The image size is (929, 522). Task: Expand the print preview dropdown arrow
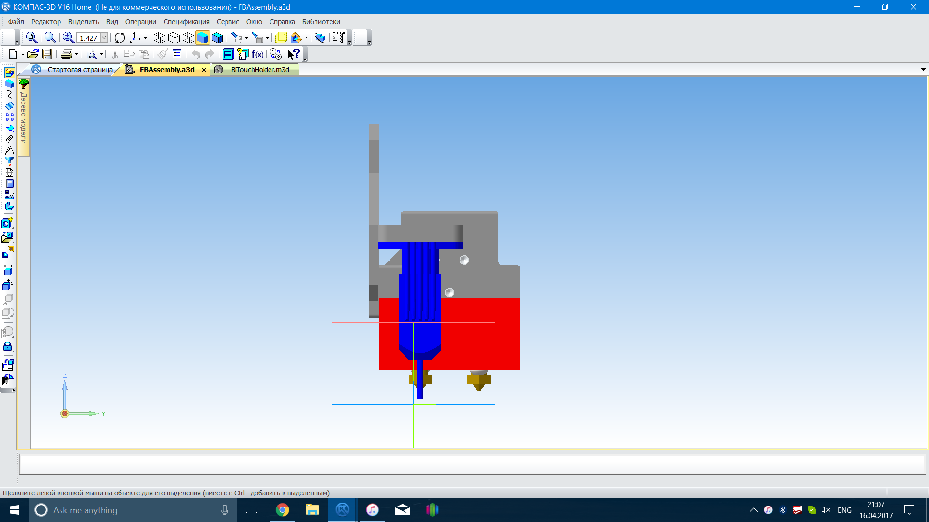tap(101, 54)
